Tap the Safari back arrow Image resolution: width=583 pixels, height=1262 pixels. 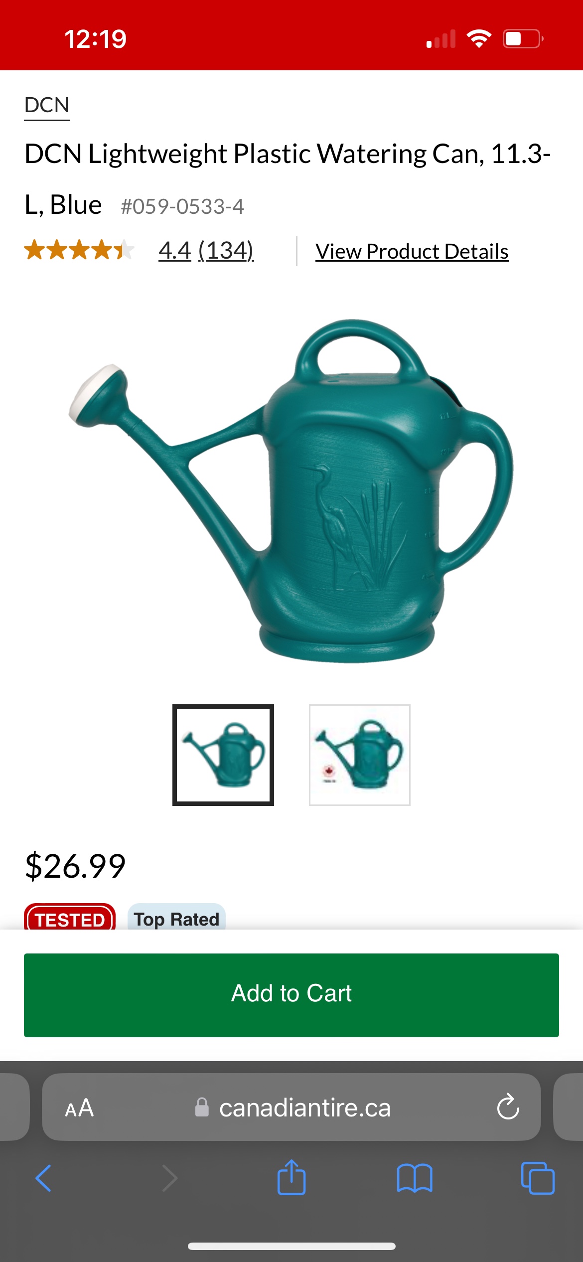tap(43, 1178)
